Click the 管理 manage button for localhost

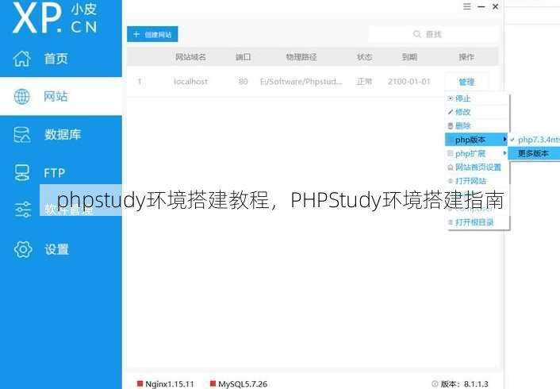(x=466, y=82)
